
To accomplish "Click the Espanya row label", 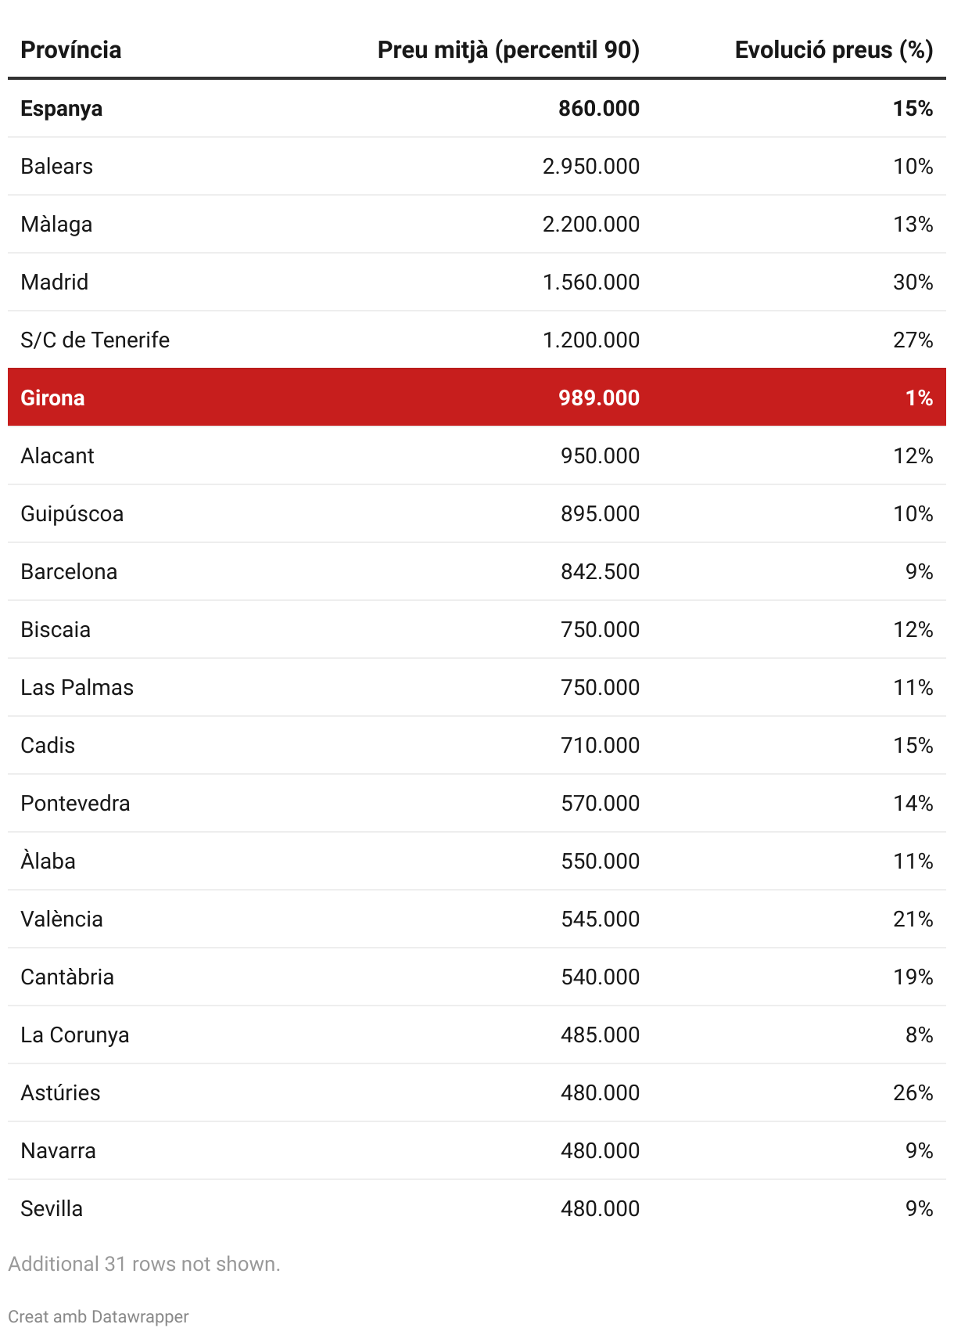I will [x=61, y=109].
